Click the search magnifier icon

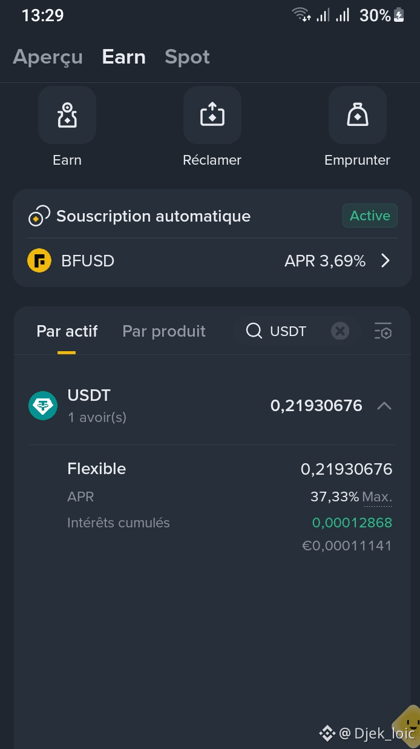(254, 331)
